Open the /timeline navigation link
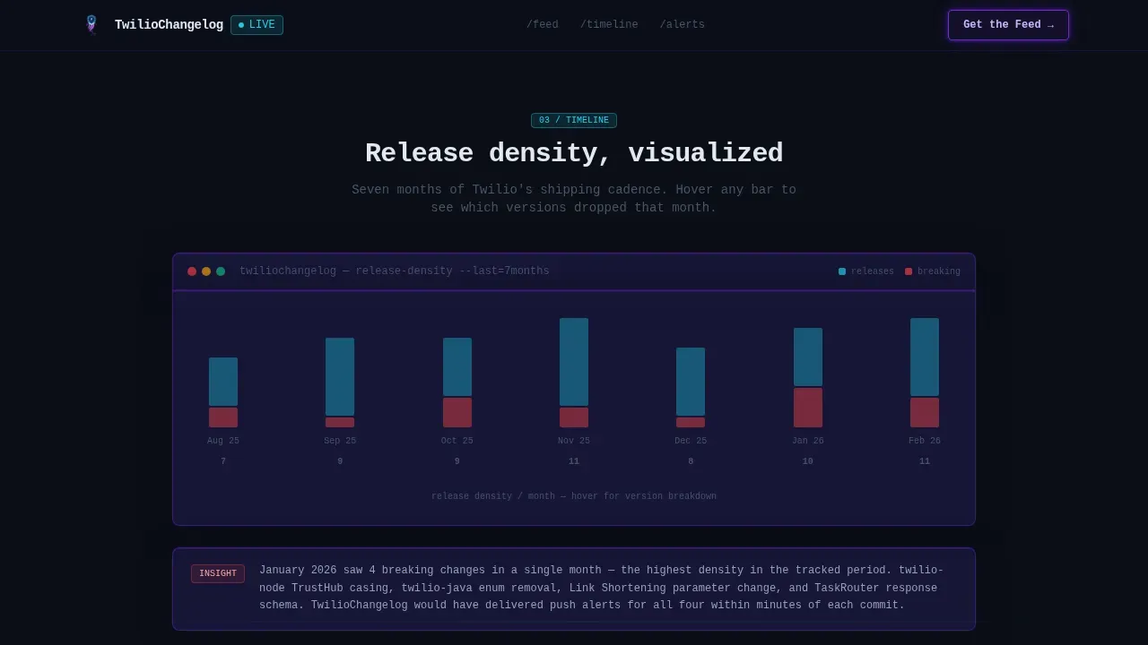The image size is (1148, 645). tap(609, 25)
